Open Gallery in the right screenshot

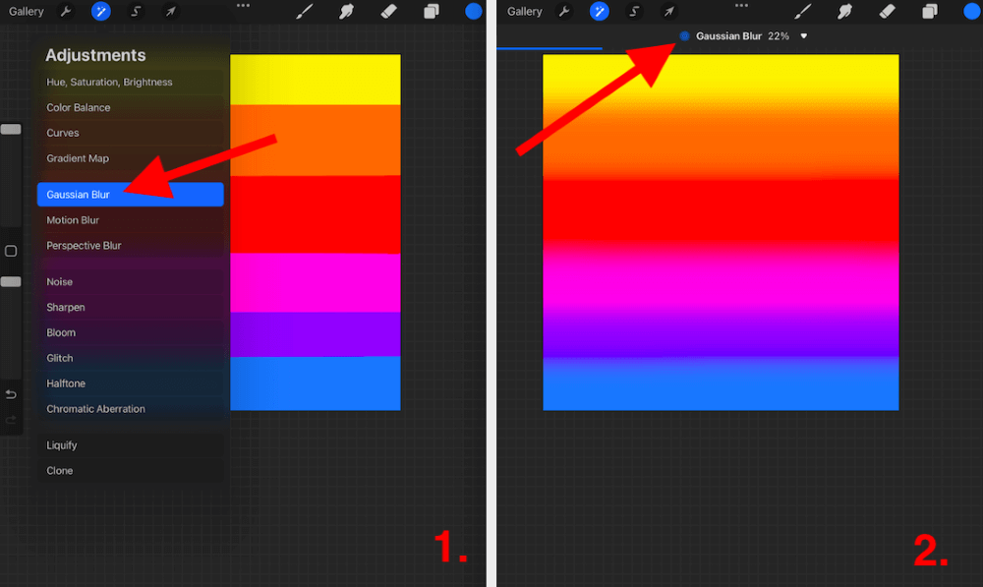[525, 11]
